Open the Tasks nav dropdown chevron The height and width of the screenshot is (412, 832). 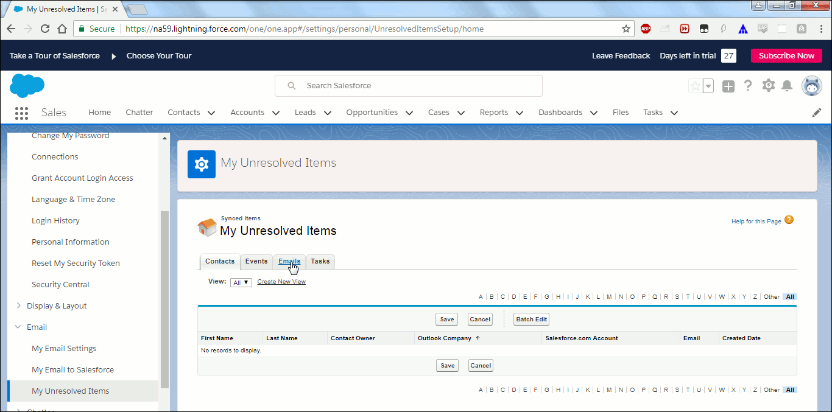(674, 113)
